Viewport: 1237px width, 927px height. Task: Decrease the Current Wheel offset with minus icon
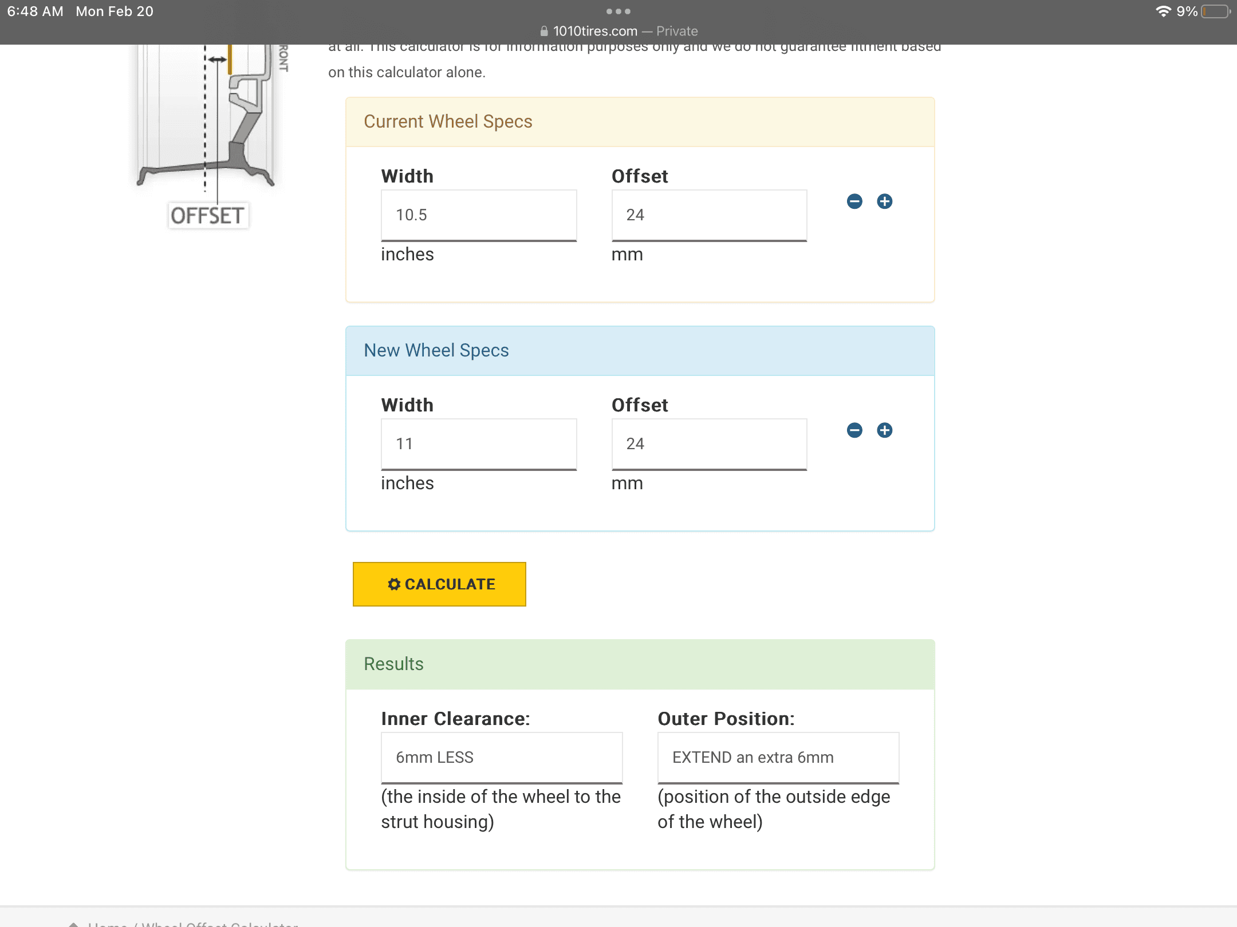click(854, 201)
